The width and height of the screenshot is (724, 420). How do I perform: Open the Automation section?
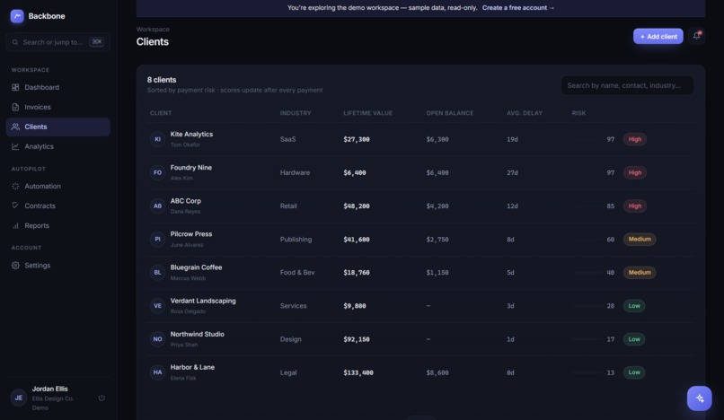click(57, 186)
